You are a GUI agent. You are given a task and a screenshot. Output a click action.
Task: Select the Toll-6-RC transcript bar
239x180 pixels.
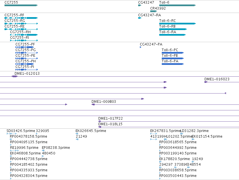point(177,24)
